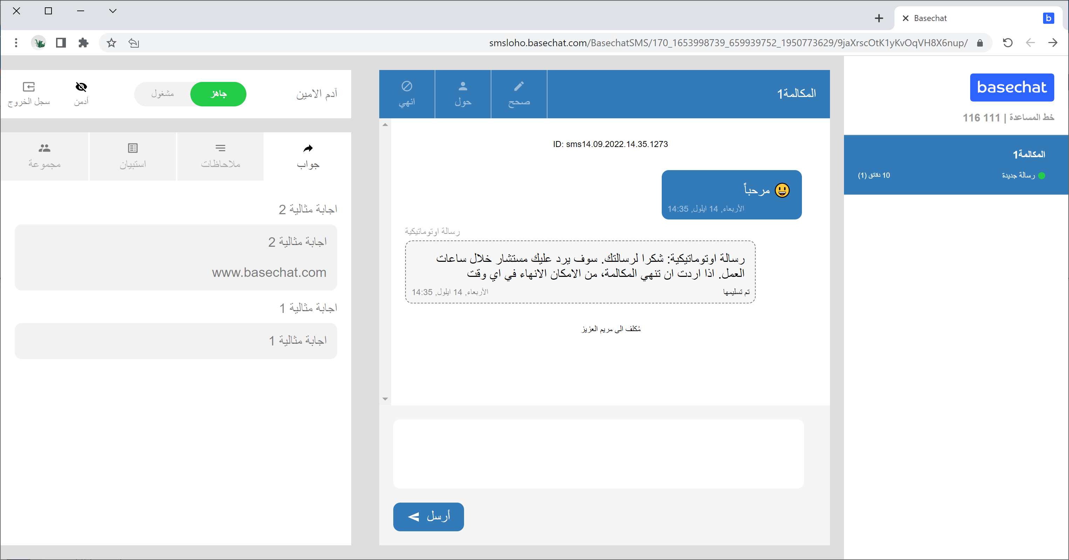Toggle the admin (أدمن) visibility eye
Viewport: 1069px width, 560px height.
(81, 87)
